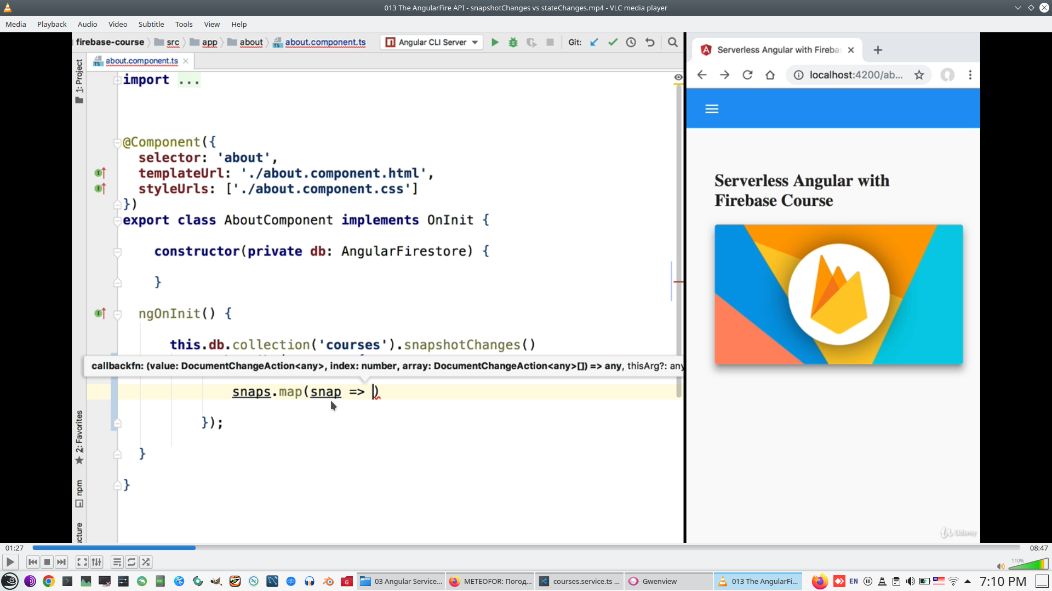Stop the video playback

coord(47,562)
